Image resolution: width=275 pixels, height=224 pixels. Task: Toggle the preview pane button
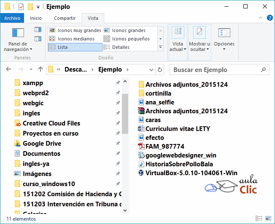pos(38,30)
